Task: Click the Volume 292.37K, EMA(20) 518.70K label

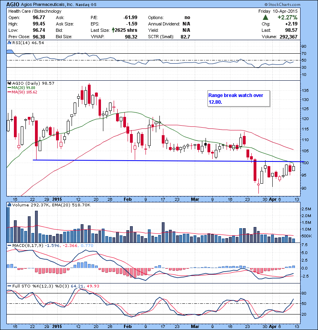Action: (x=51, y=205)
